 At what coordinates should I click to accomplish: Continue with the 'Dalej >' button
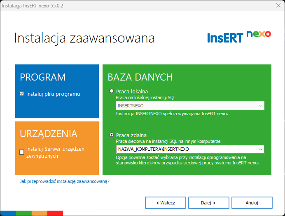click(209, 203)
